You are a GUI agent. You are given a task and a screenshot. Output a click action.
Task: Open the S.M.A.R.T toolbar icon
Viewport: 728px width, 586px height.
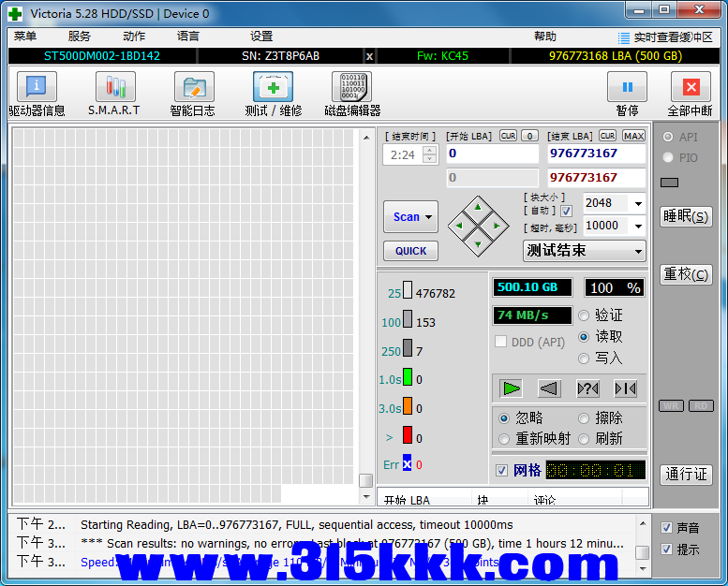pyautogui.click(x=115, y=87)
